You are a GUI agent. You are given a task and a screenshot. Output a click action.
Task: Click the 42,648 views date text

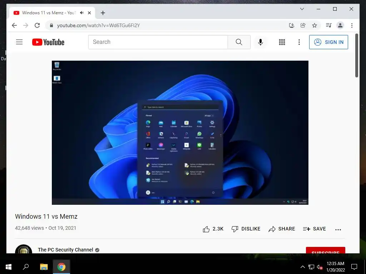tap(45, 228)
